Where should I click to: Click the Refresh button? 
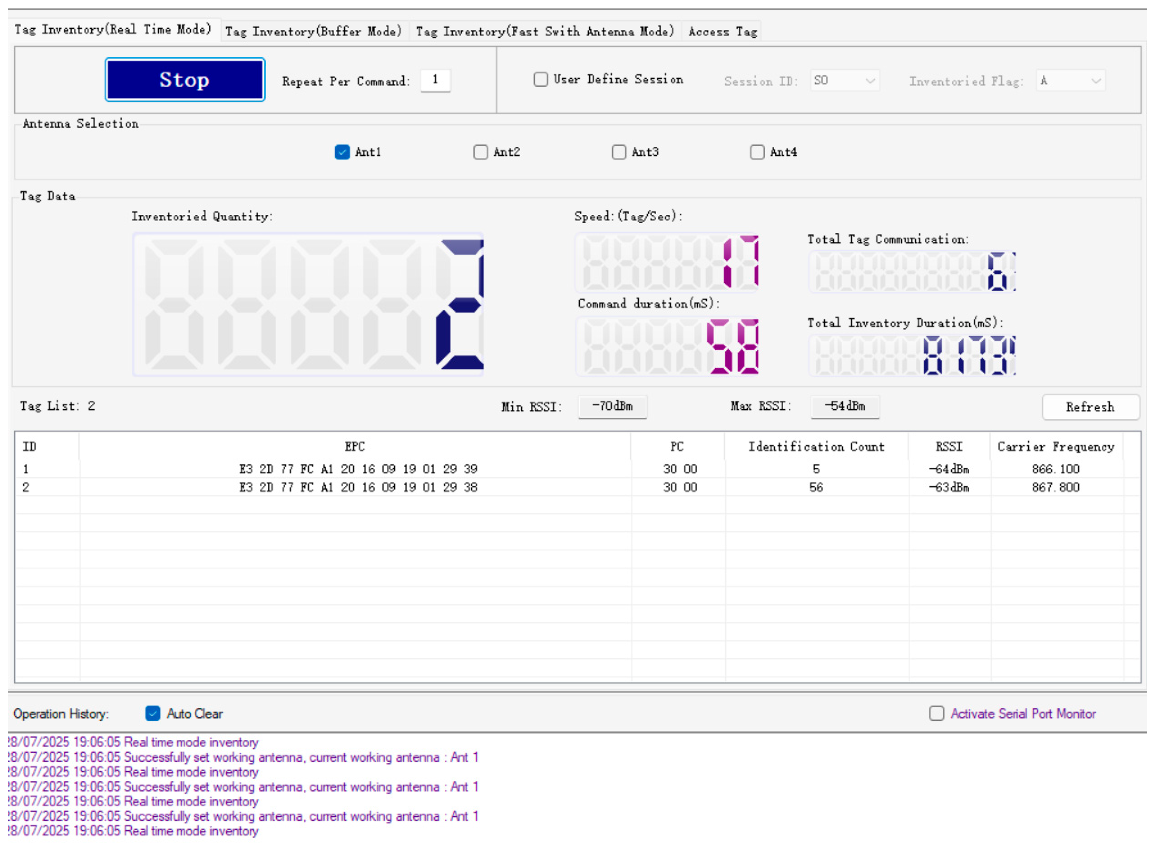(1090, 407)
